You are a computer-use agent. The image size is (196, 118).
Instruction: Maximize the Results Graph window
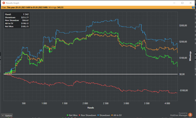coord(182,3)
